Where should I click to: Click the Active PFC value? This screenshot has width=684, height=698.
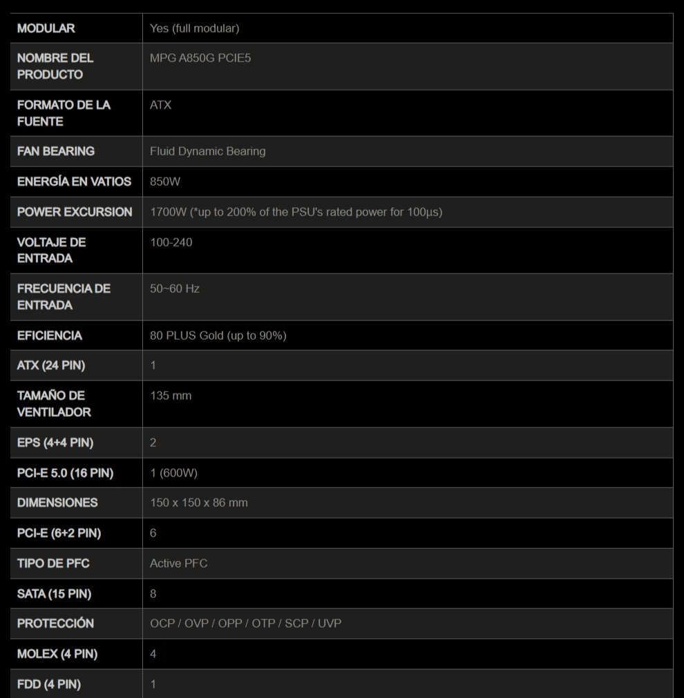178,563
